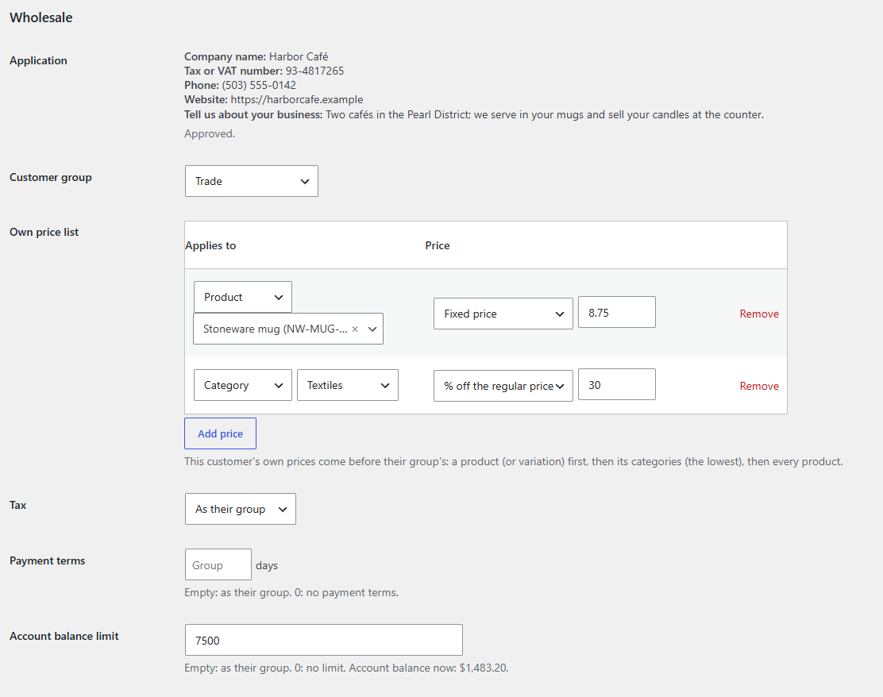Click the own prices come before group's note

[x=514, y=462]
